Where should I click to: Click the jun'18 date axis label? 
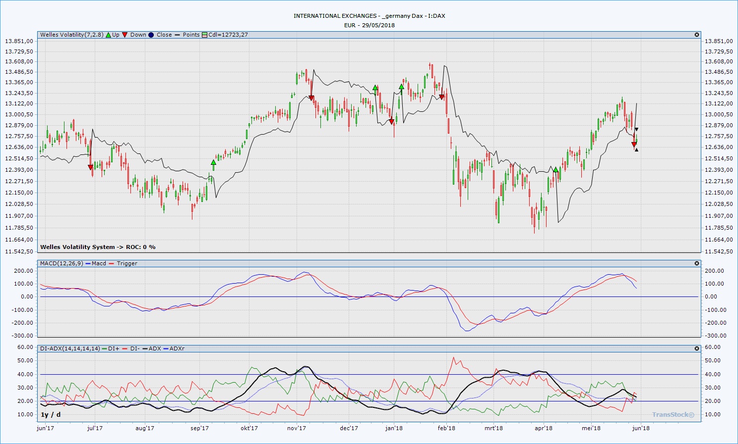tap(641, 428)
